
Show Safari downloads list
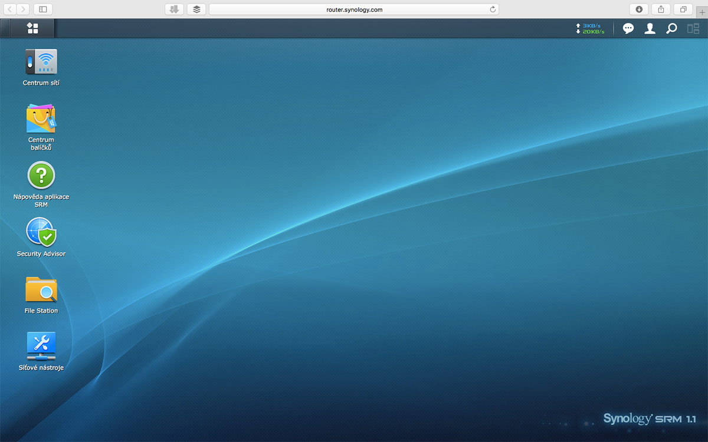coord(639,9)
